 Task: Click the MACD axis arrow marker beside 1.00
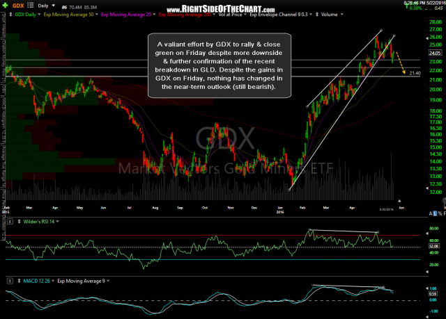click(427, 288)
